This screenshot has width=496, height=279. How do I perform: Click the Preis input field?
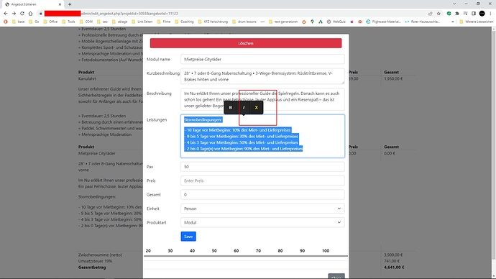pos(262,180)
